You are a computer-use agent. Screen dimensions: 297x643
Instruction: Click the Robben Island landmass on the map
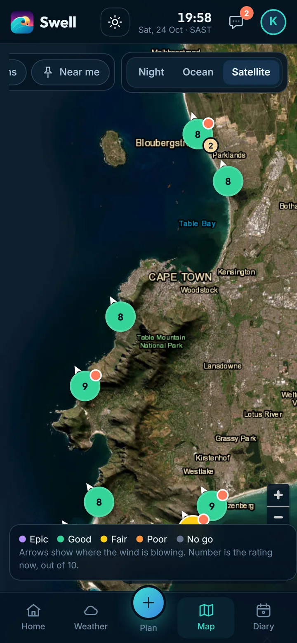click(x=113, y=148)
